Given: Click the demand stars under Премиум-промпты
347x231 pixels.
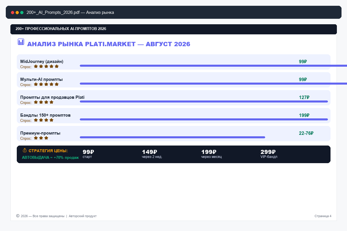Looking at the screenshot, I should [41, 138].
